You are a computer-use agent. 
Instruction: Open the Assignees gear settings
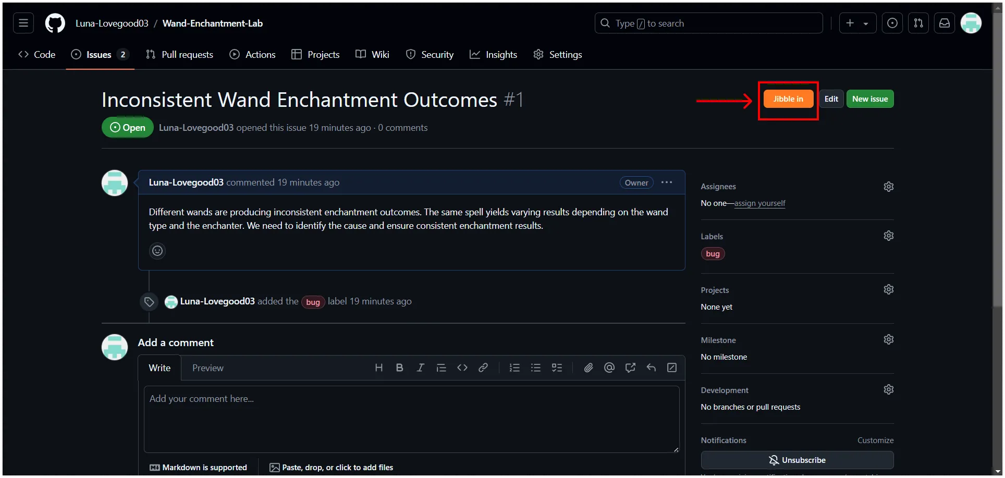889,187
